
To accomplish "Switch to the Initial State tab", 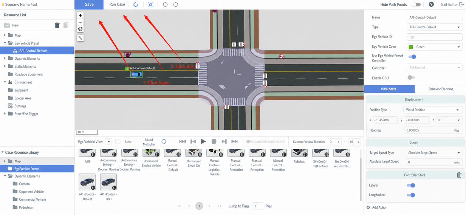I will (x=389, y=89).
